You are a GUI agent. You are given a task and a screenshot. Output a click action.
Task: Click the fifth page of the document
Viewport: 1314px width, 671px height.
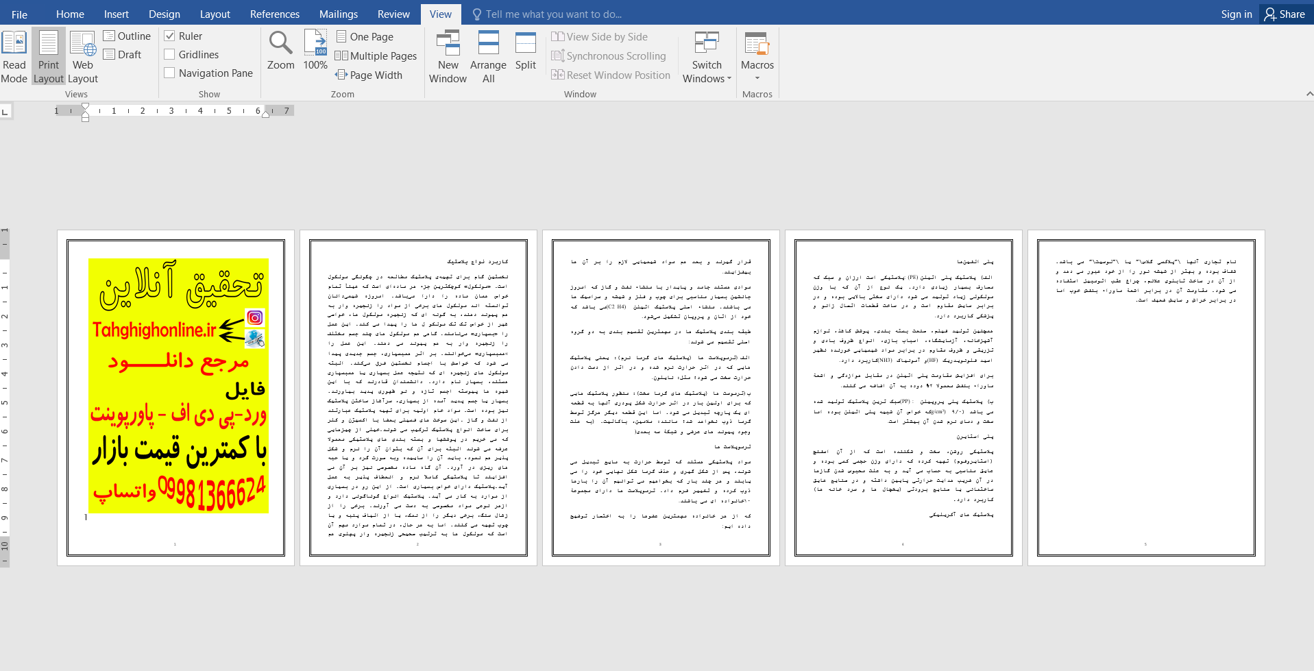coord(1146,398)
